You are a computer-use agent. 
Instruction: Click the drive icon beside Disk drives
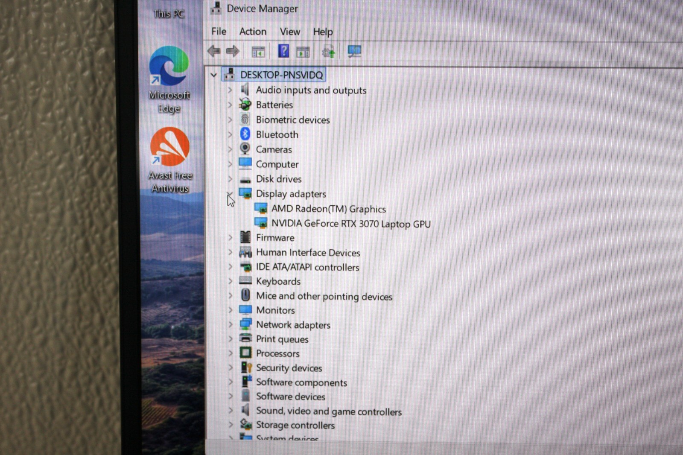(x=245, y=179)
